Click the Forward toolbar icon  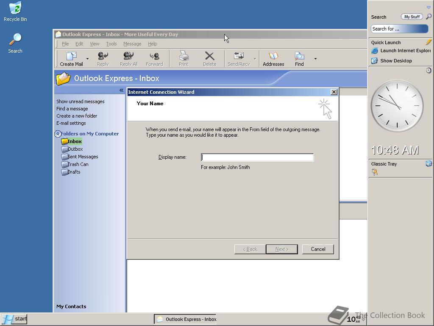pyautogui.click(x=154, y=56)
